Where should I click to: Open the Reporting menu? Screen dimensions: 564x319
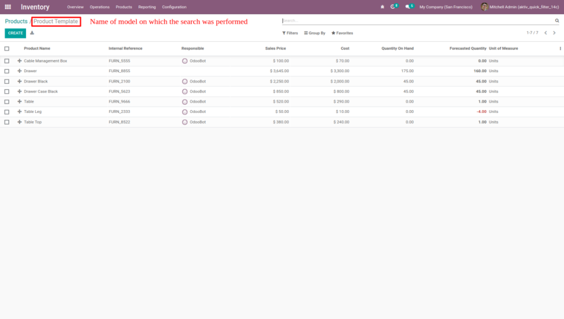[x=147, y=7]
